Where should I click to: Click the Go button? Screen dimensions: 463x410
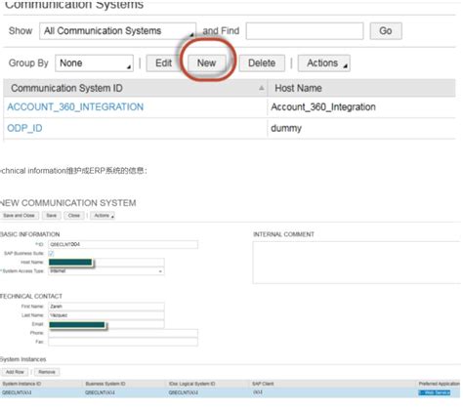[x=386, y=31]
